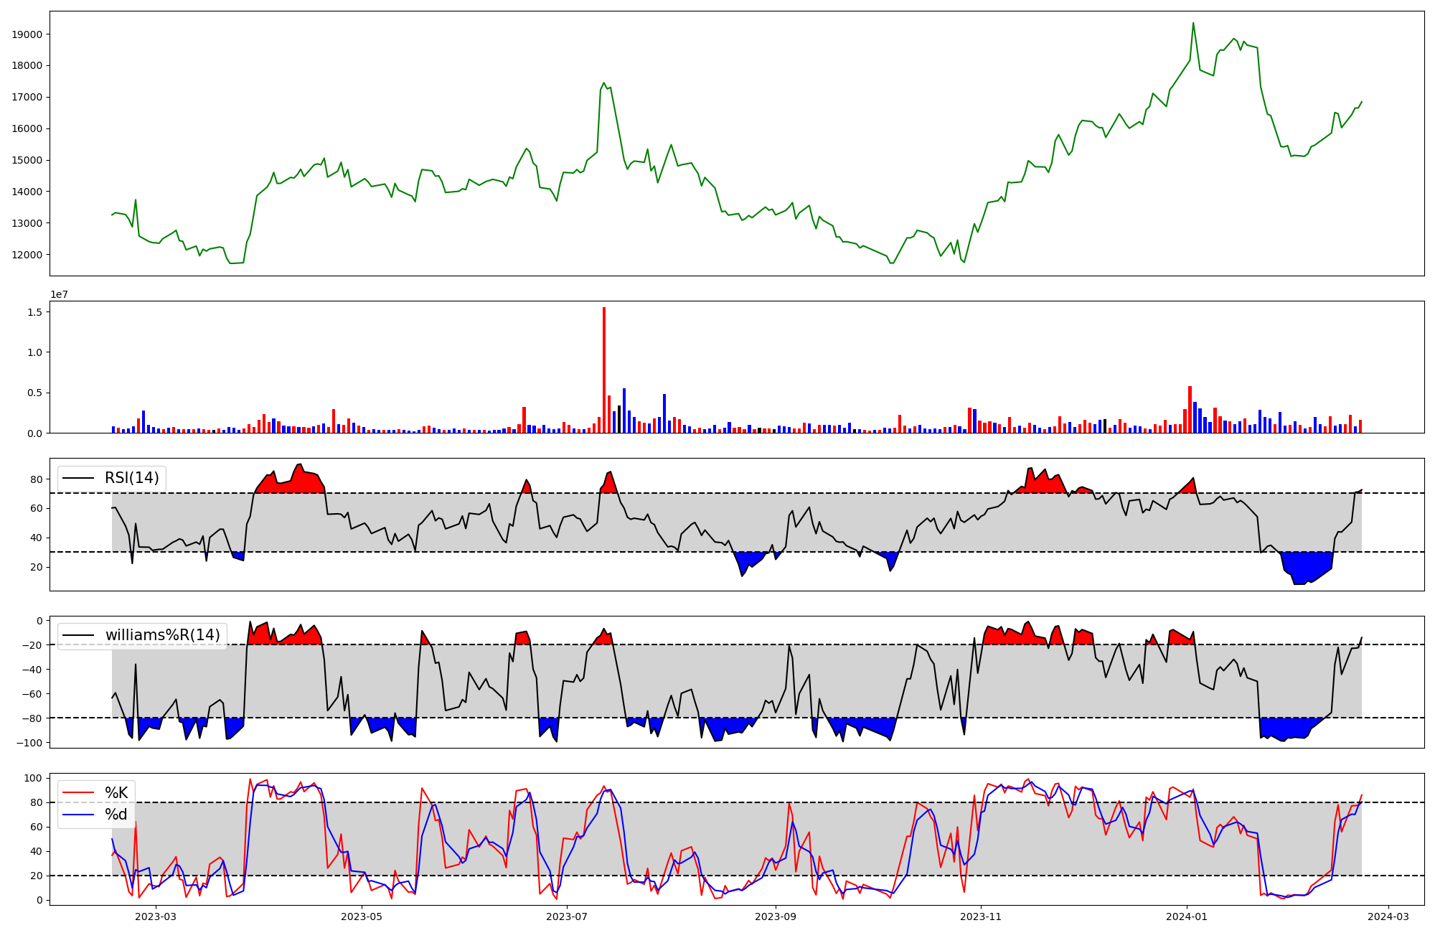Click the 2023-03 x-axis date label
Viewport: 1435px width, 933px height.
156,916
